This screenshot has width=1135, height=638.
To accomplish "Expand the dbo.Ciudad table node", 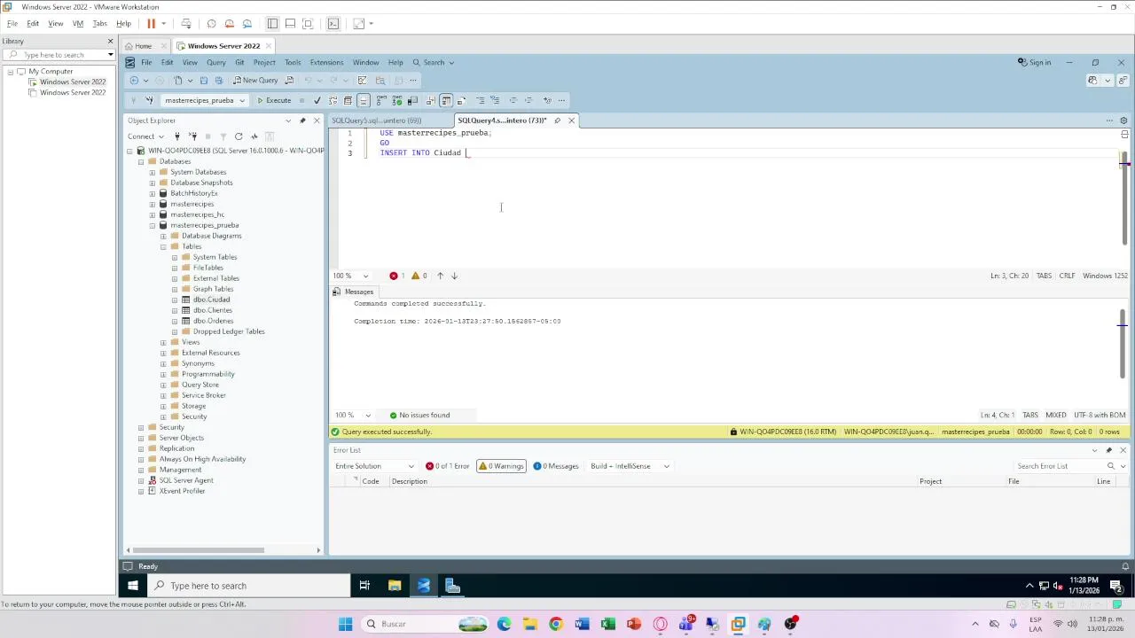I will coord(174,300).
